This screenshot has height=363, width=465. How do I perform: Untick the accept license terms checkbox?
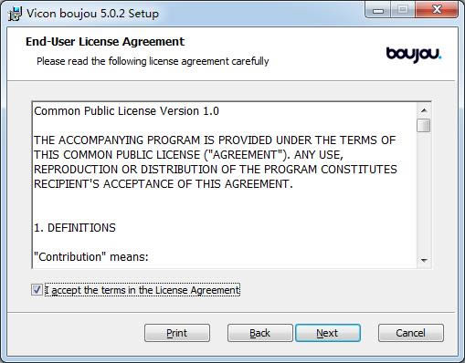37,290
